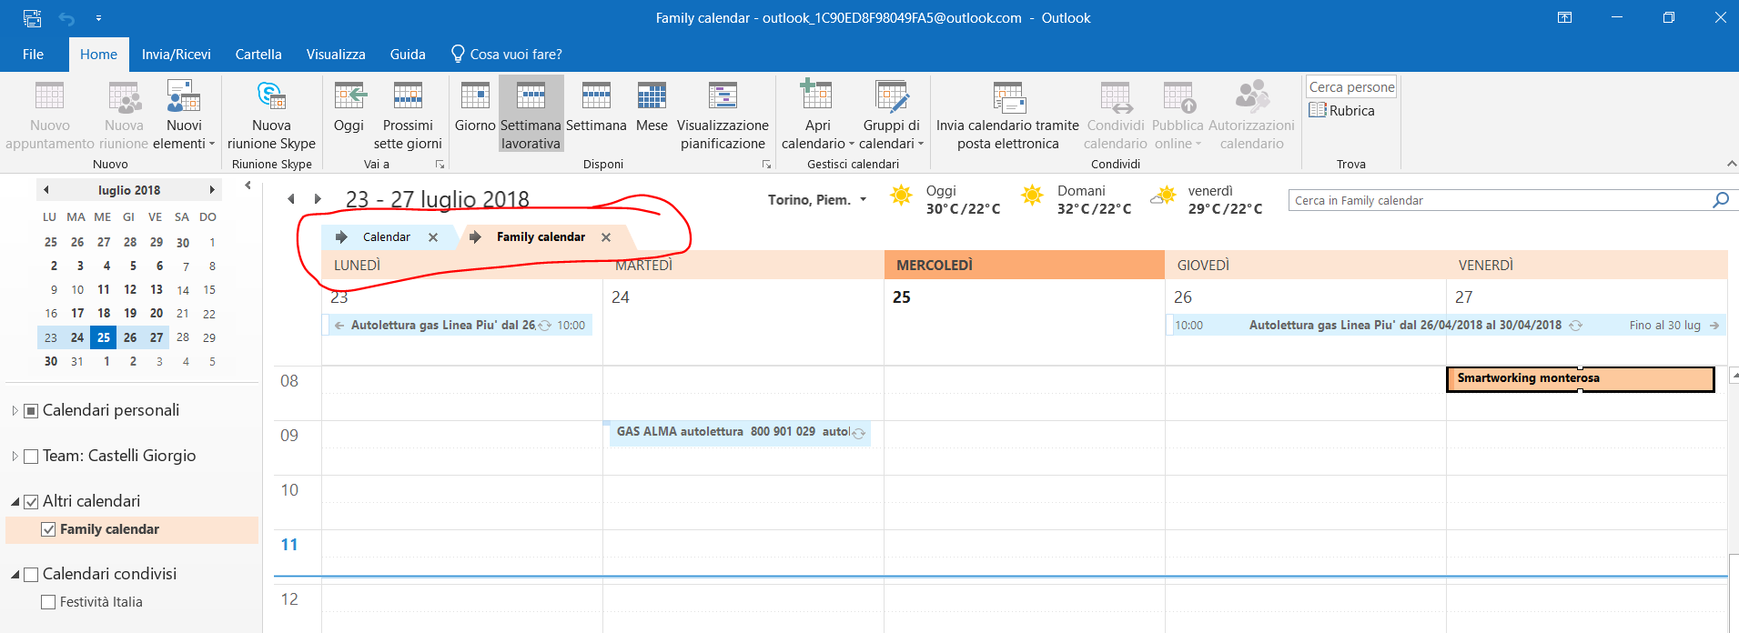Open the Rubrica address book
1739x633 pixels.
coord(1342,111)
